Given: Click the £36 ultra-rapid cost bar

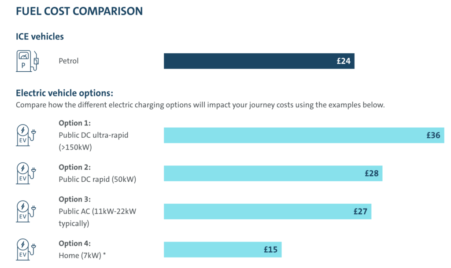Looking at the screenshot, I should (x=303, y=135).
